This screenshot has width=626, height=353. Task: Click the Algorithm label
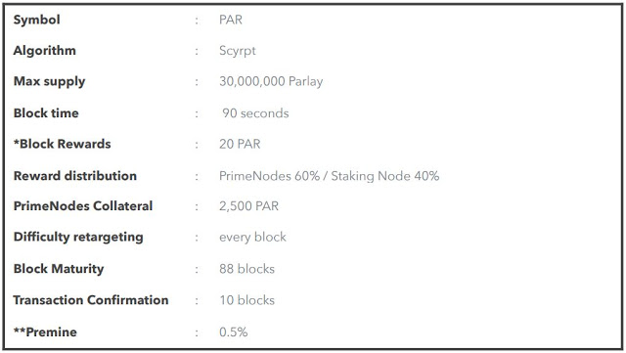(45, 51)
